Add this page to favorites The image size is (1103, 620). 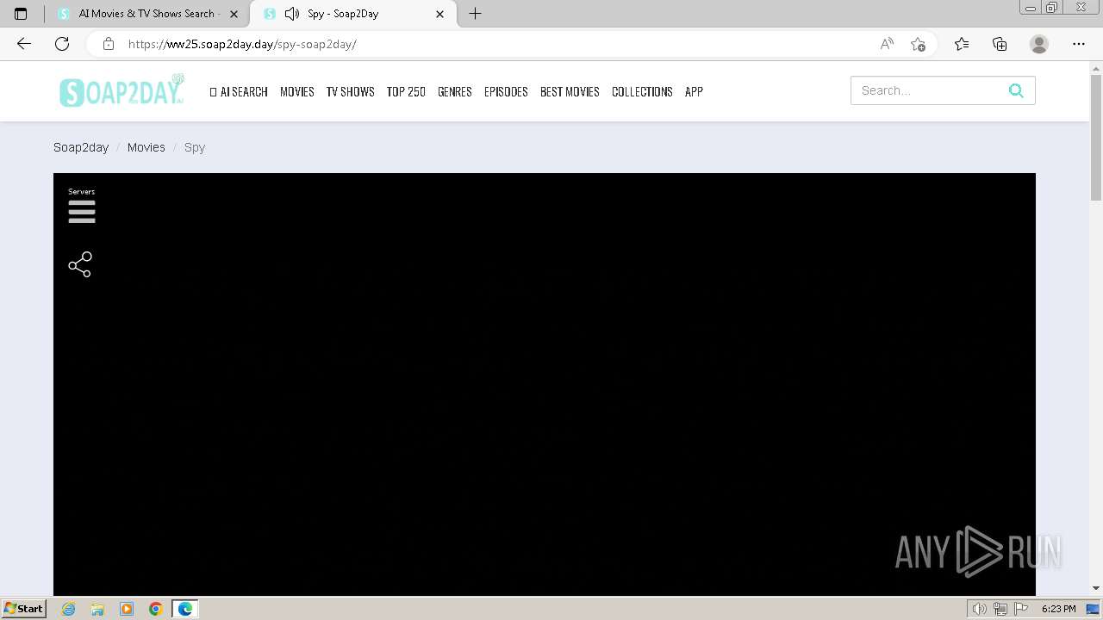918,44
